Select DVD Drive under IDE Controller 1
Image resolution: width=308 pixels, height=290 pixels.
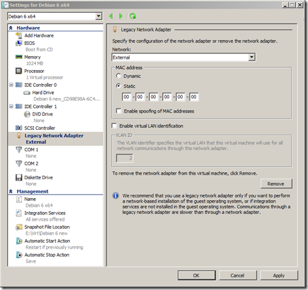click(43, 114)
